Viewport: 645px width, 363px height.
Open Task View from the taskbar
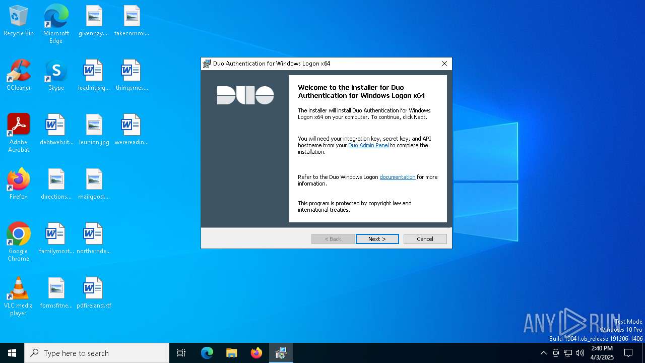click(181, 353)
